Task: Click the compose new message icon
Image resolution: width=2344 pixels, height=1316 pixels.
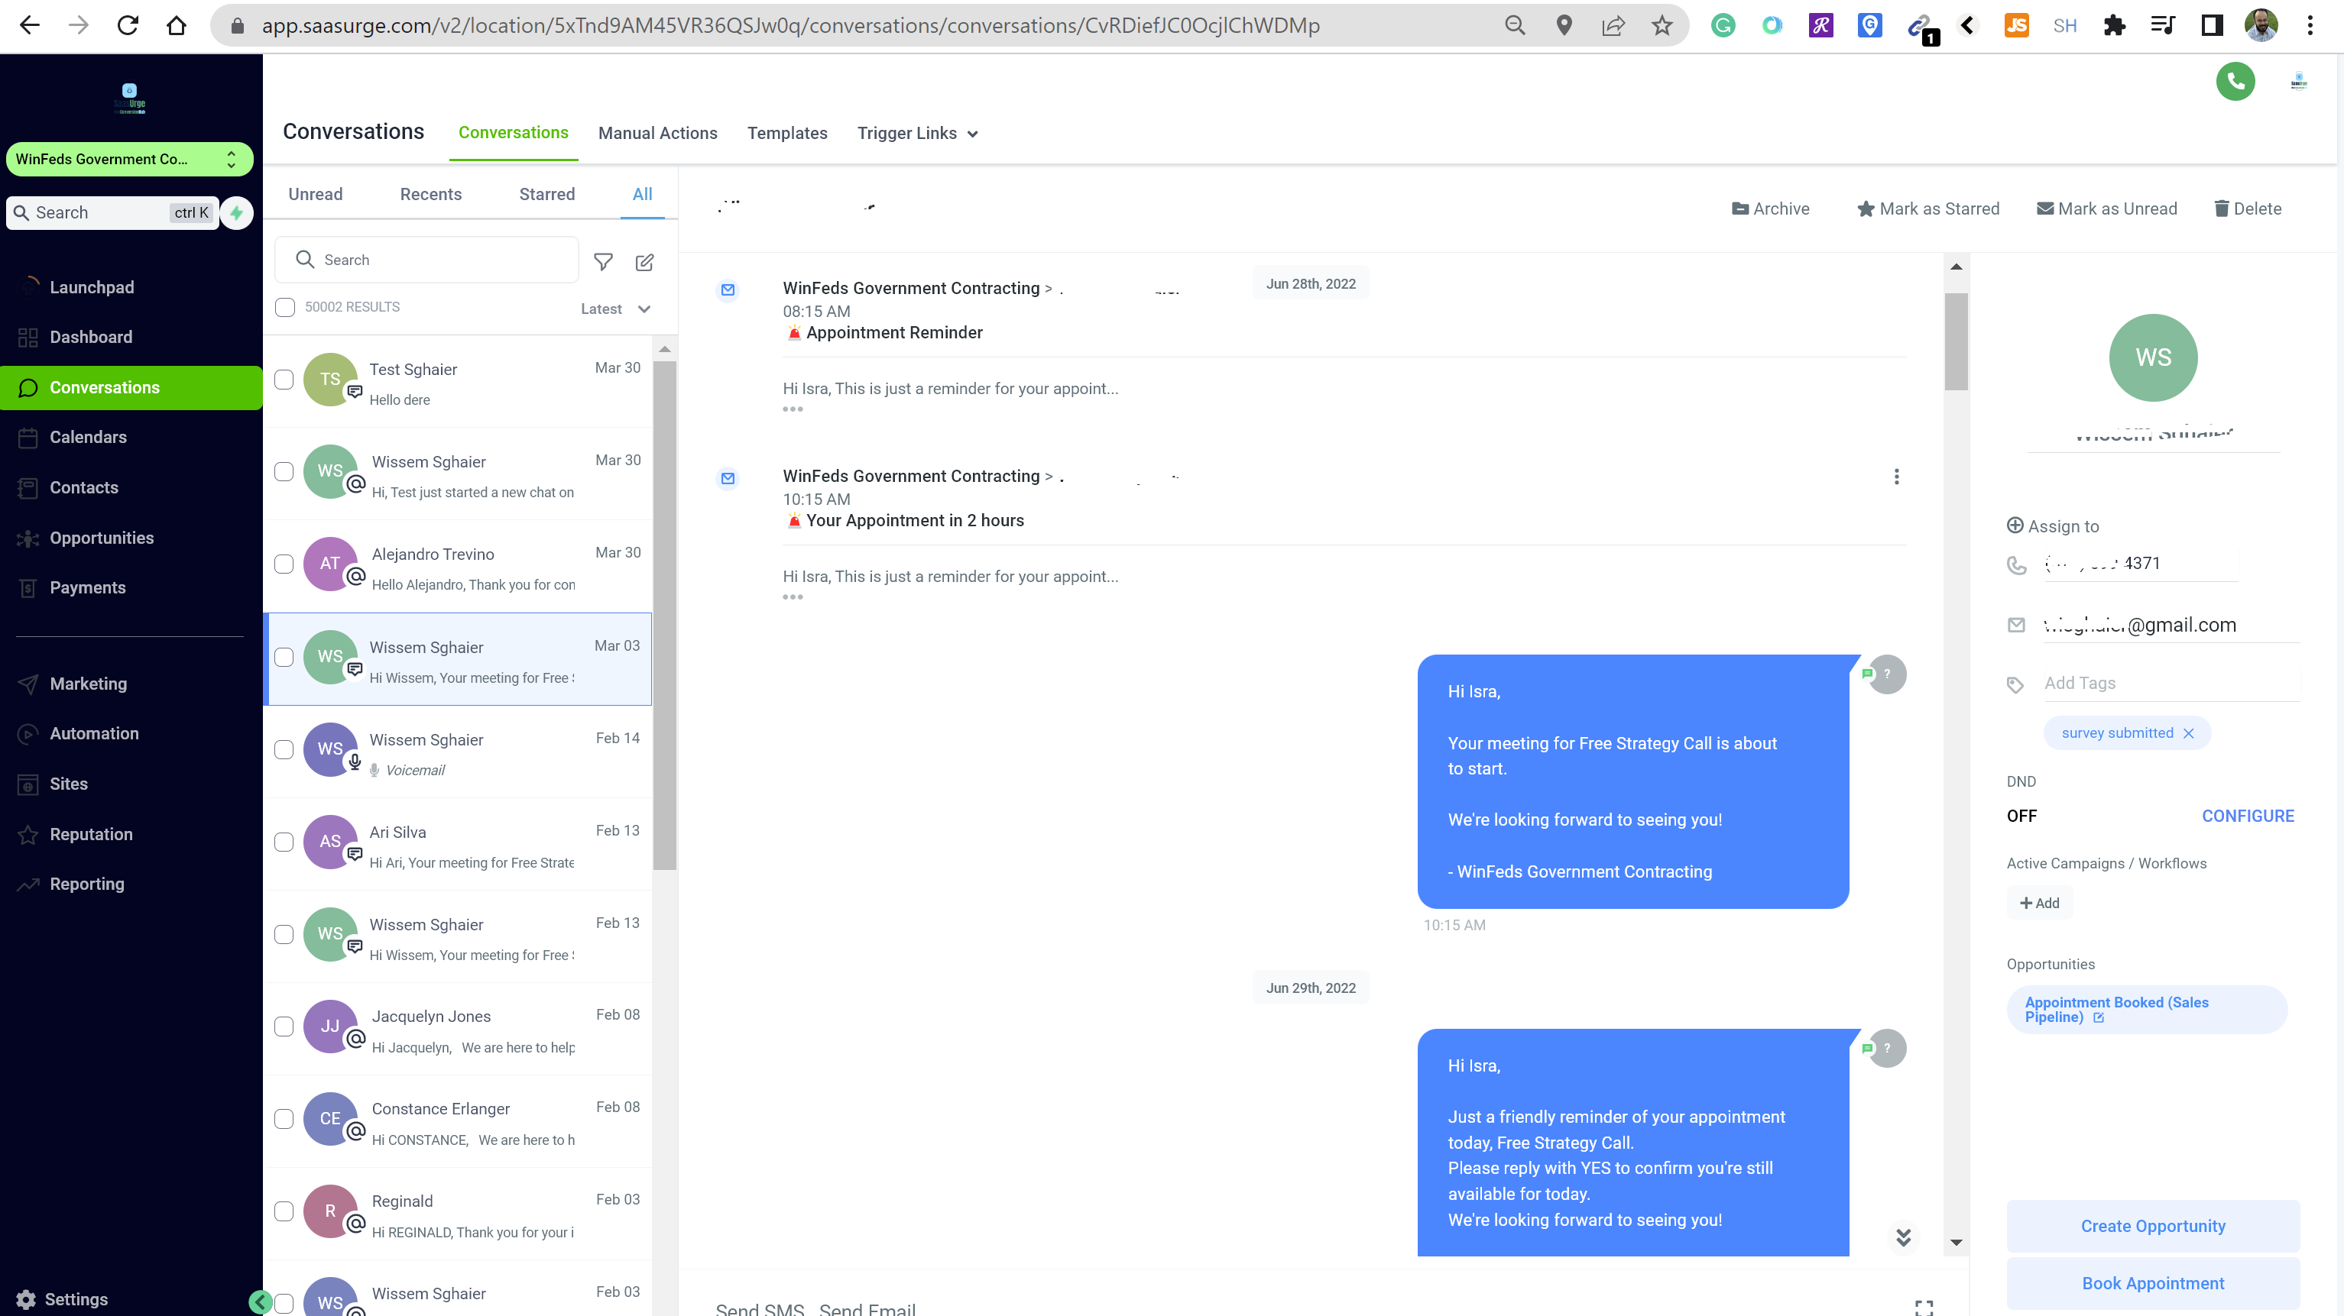Action: click(644, 262)
